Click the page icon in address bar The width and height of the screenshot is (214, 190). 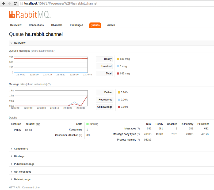click(22, 3)
